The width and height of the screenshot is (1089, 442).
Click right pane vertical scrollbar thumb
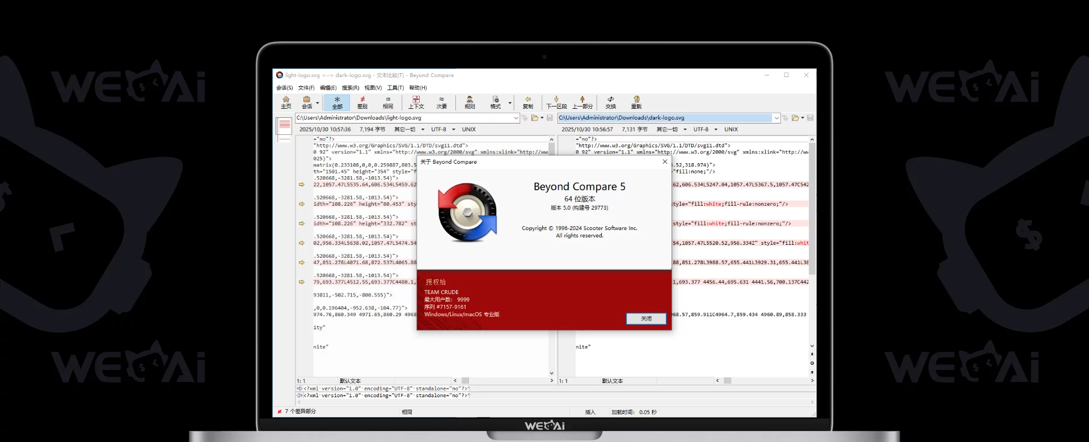click(x=812, y=208)
